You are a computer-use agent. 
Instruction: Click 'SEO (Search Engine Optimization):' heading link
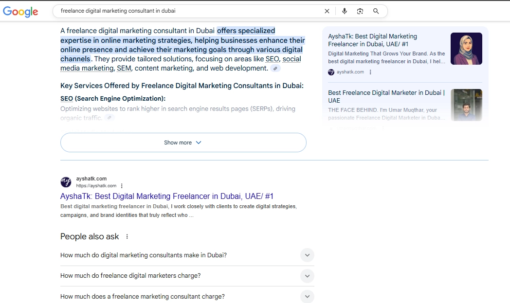(113, 99)
